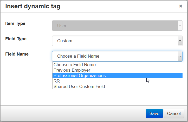The image size is (188, 122).
Task: Save the dynamic tag
Action: (154, 113)
